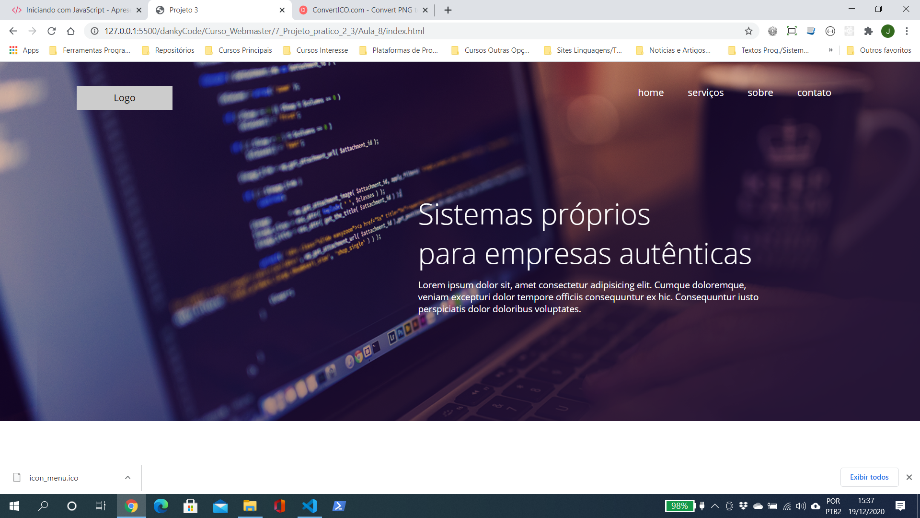Open the browser home page icon

(70, 31)
